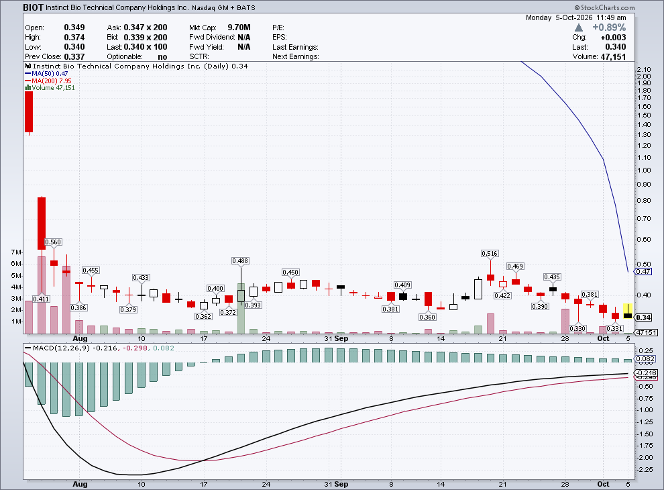Click the 0.082 MACD histogram axis tag
This screenshot has height=490, width=664.
646,359
